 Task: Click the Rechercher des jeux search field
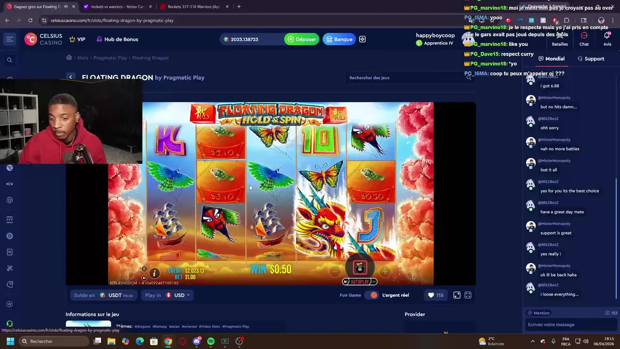[x=410, y=78]
